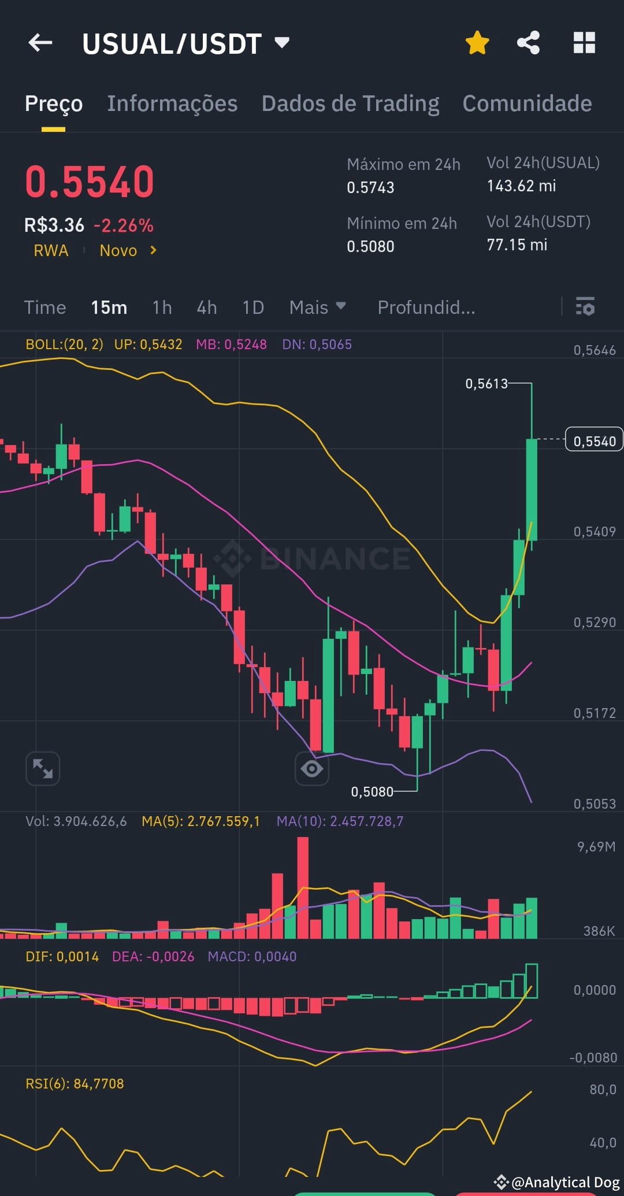Open the share icon to share chart
This screenshot has width=624, height=1196.
coord(529,42)
